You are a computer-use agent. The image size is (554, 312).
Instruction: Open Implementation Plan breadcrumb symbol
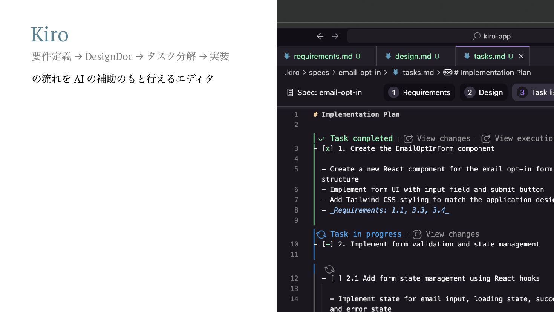(492, 73)
